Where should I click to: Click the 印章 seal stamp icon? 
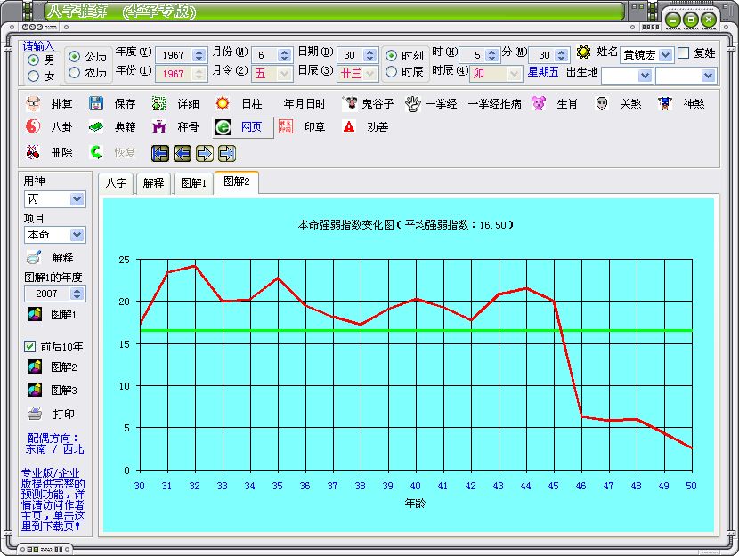point(285,127)
